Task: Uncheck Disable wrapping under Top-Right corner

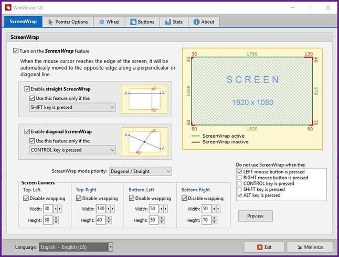Action: [x=79, y=199]
